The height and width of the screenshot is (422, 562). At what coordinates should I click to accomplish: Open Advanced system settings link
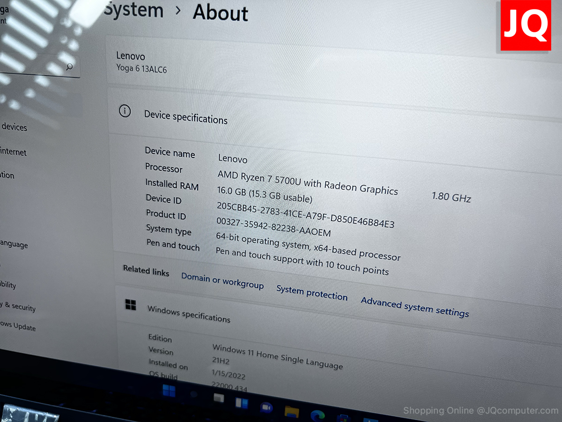[x=415, y=307]
